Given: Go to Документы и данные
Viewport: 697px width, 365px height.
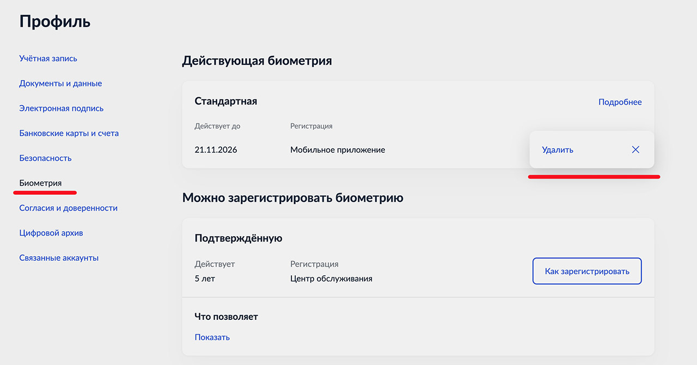Looking at the screenshot, I should tap(60, 83).
